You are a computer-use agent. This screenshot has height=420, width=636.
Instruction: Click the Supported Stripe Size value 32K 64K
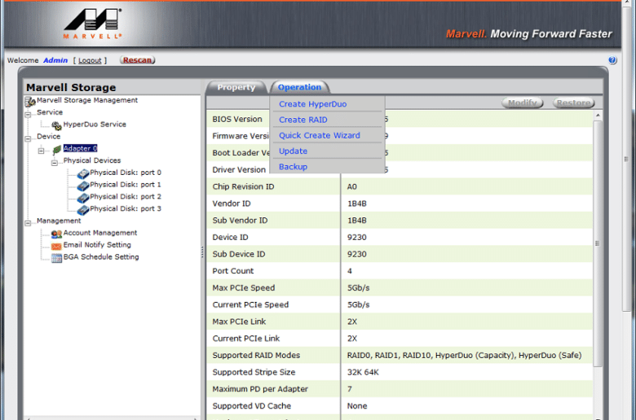coord(363,372)
